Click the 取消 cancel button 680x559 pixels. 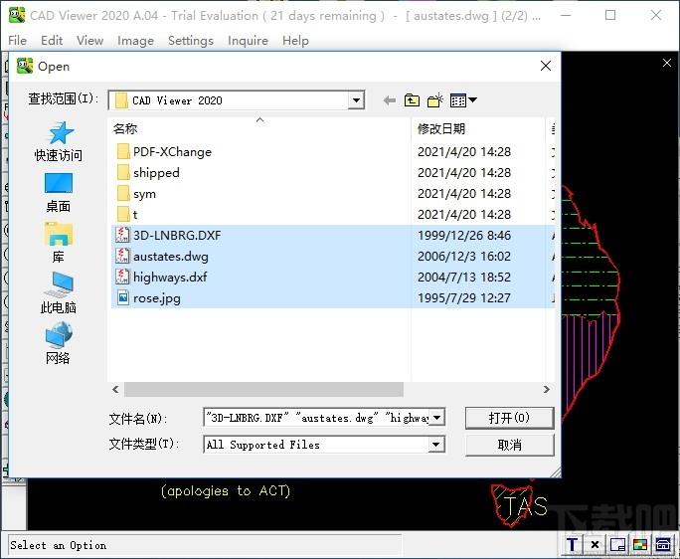pyautogui.click(x=510, y=445)
